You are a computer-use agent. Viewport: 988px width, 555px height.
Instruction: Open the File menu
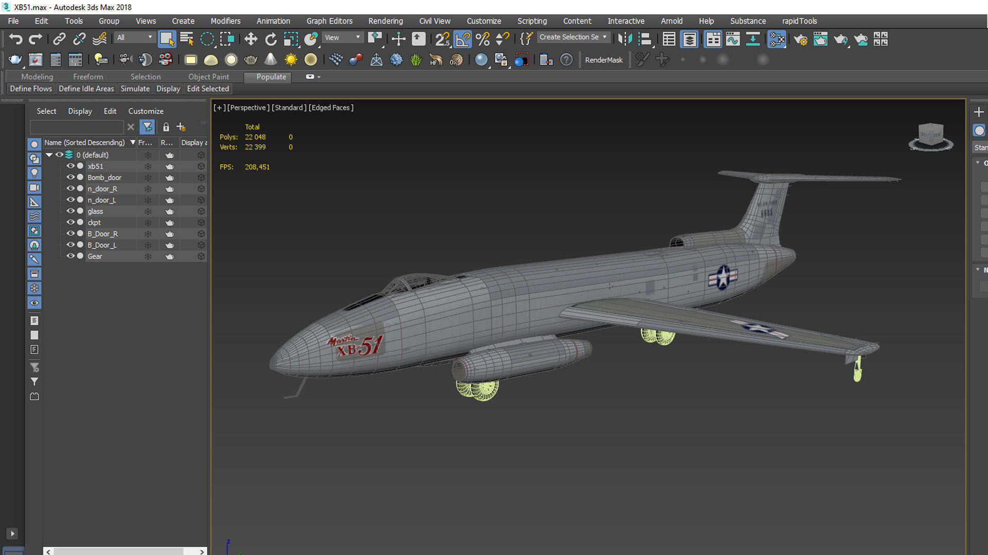click(13, 21)
